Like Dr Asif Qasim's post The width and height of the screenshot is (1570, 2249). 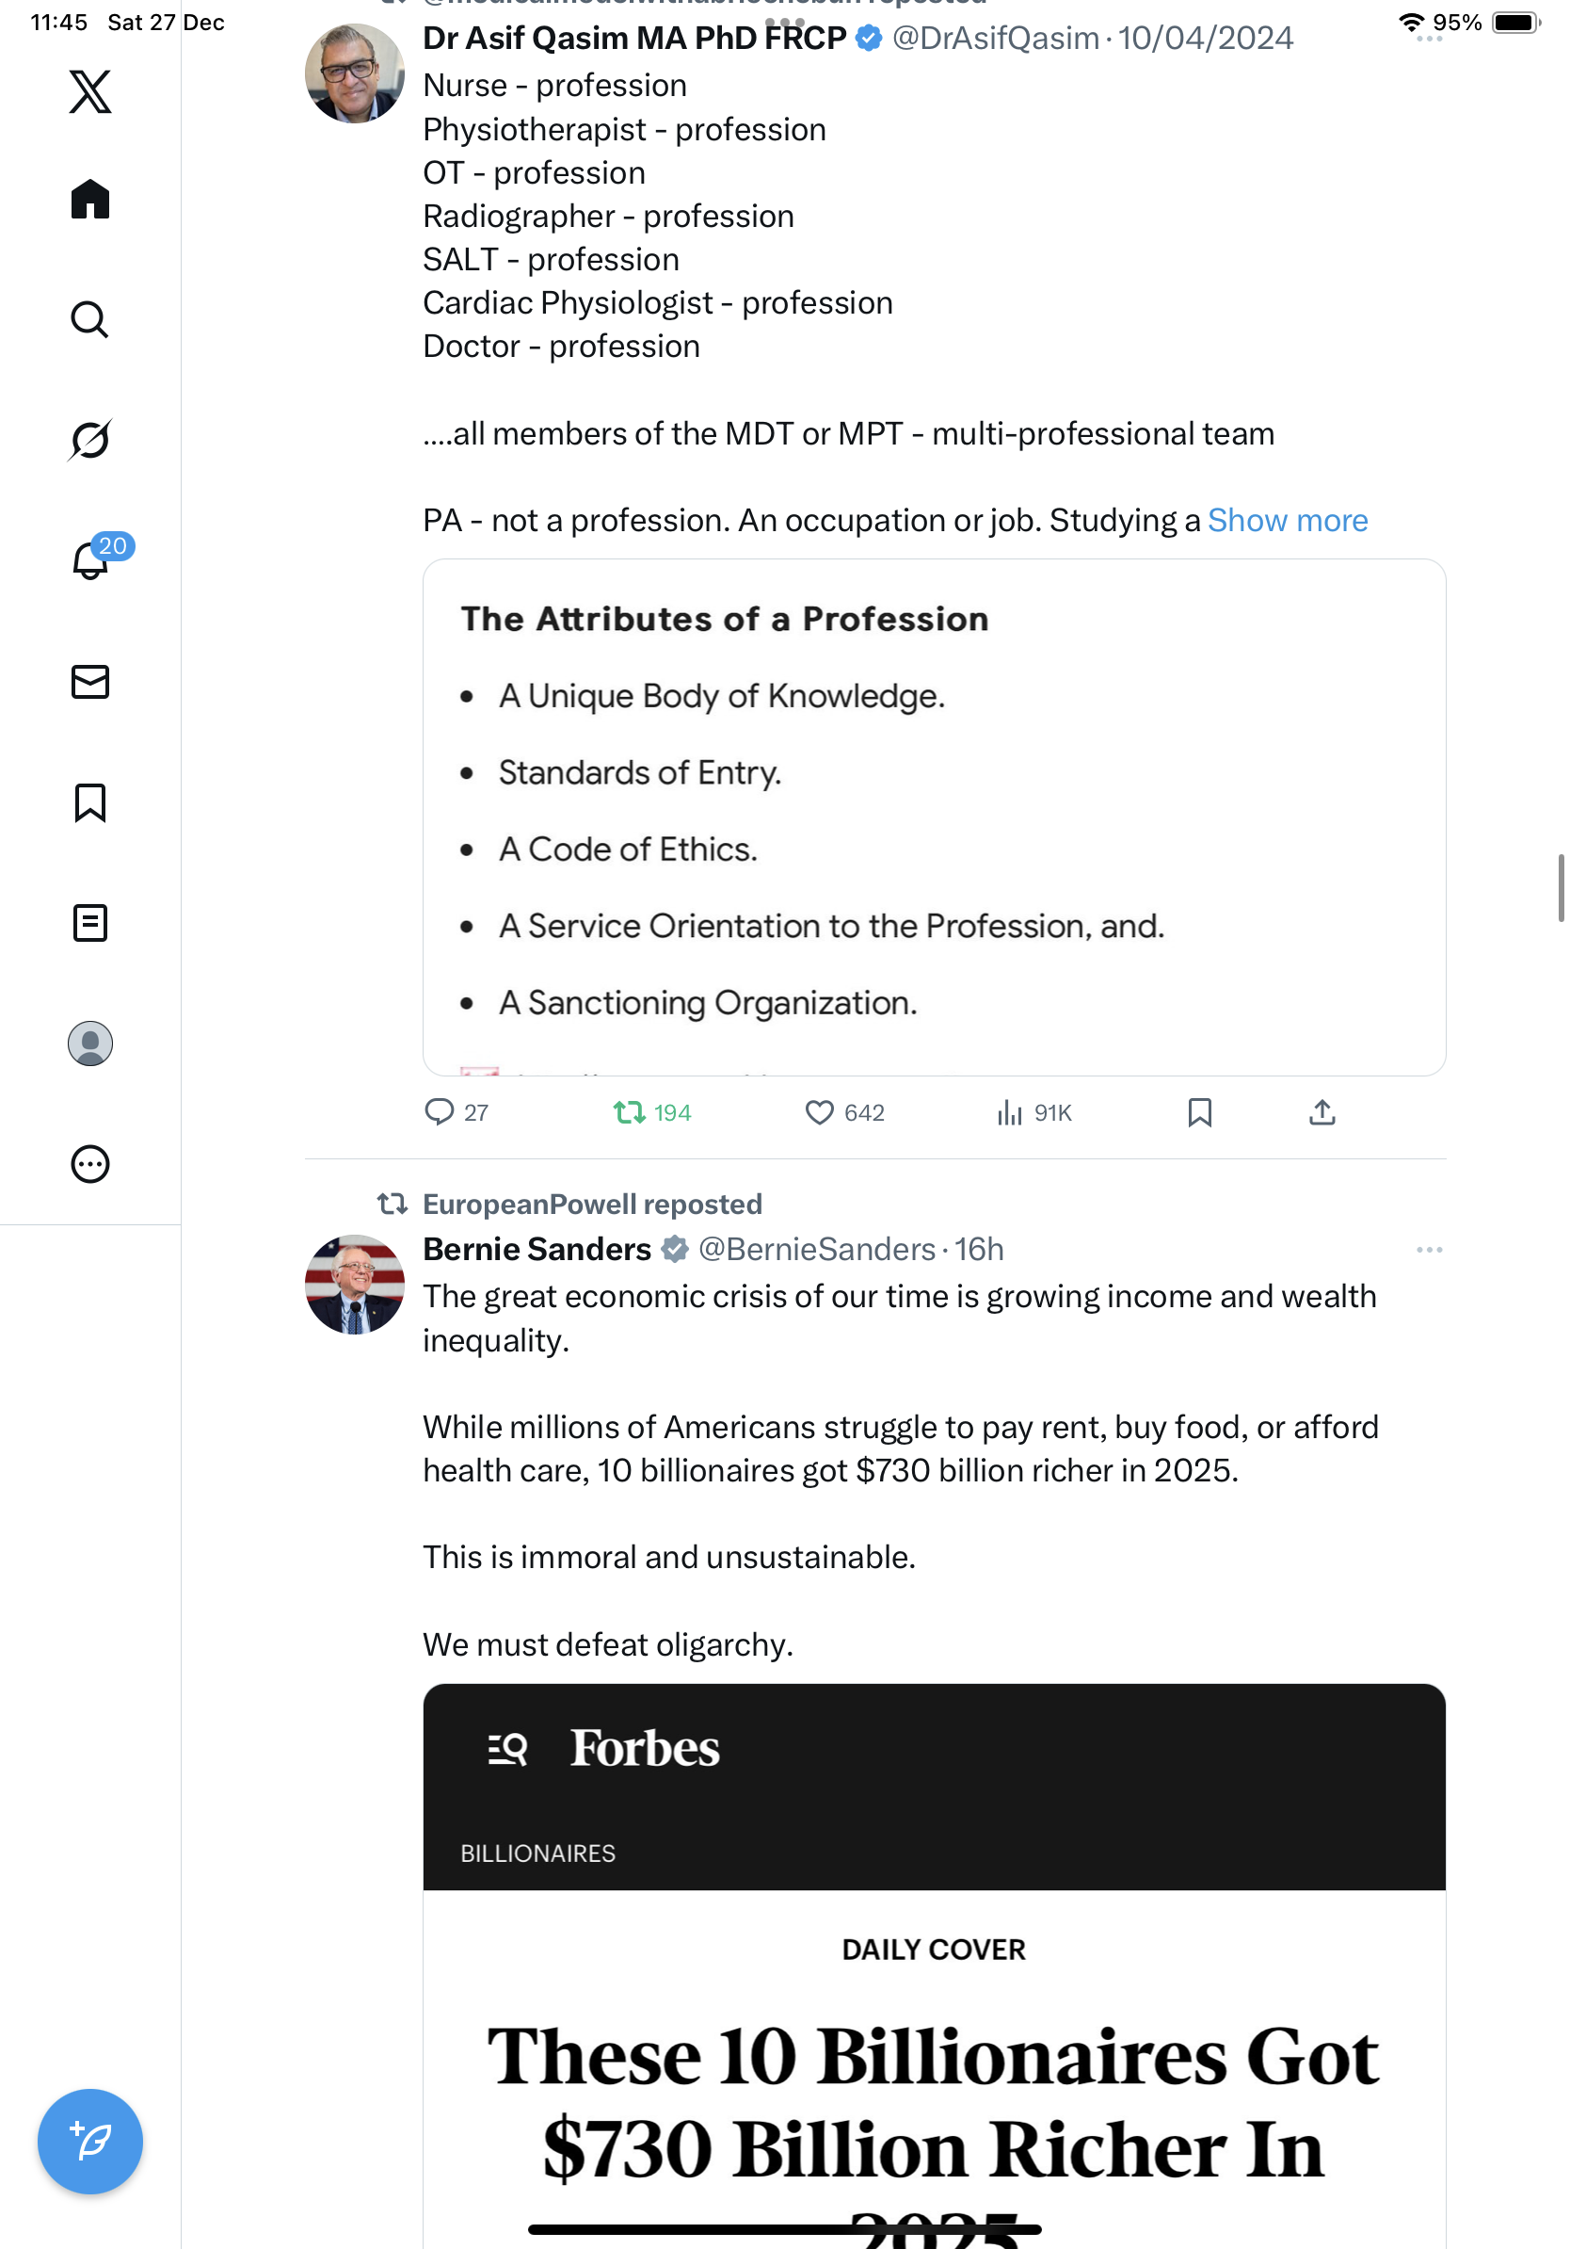[819, 1113]
